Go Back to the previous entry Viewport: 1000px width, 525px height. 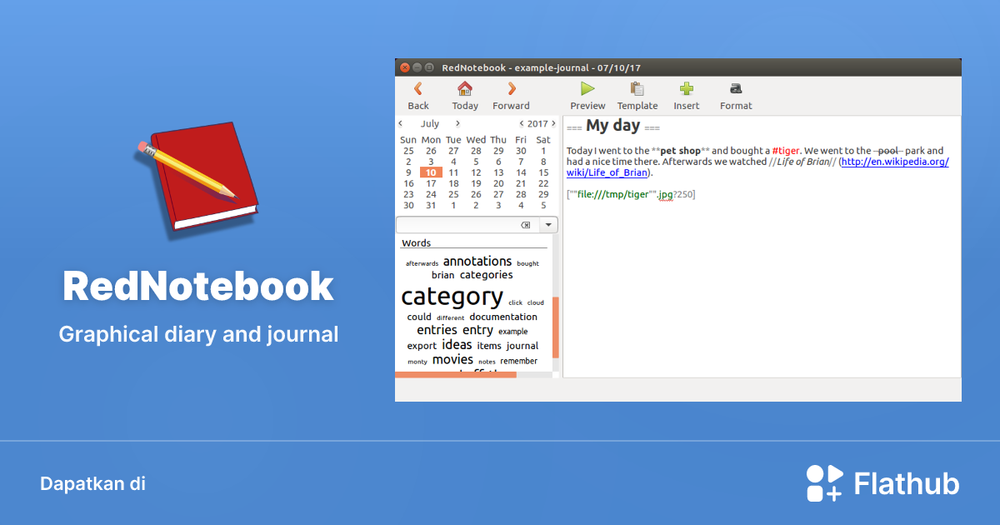[417, 94]
